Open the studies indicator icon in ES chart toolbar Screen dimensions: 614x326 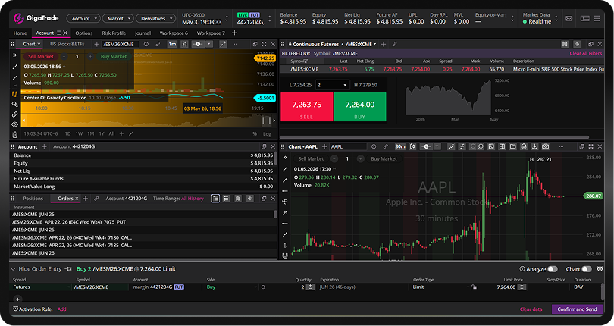point(223,44)
